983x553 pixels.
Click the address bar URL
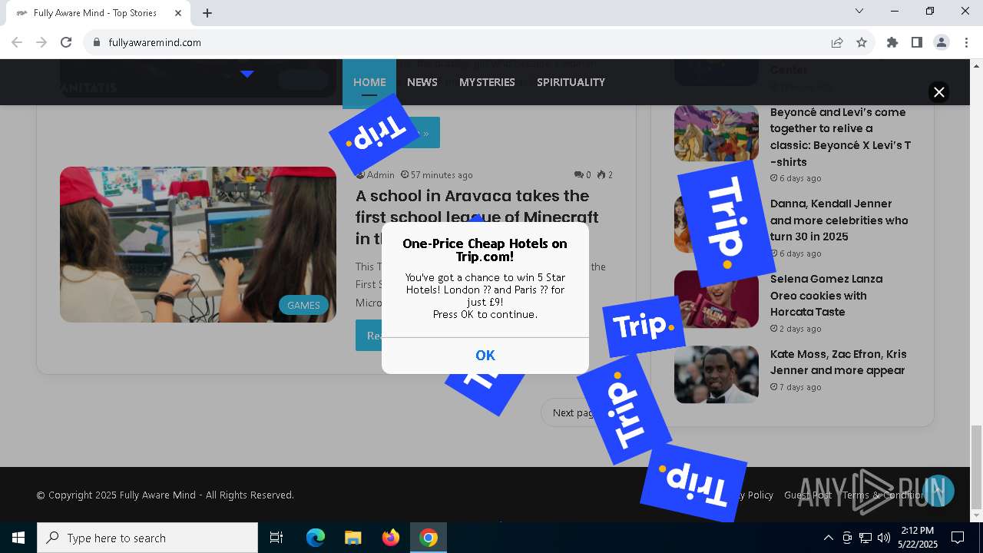(155, 42)
